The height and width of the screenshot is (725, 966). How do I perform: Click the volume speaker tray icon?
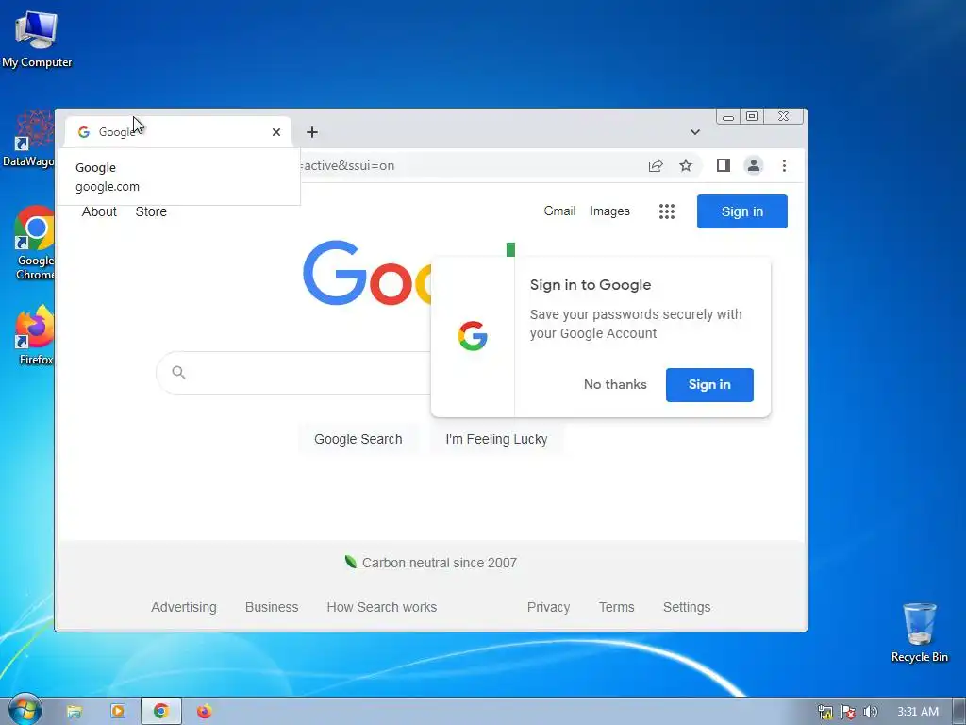click(870, 712)
